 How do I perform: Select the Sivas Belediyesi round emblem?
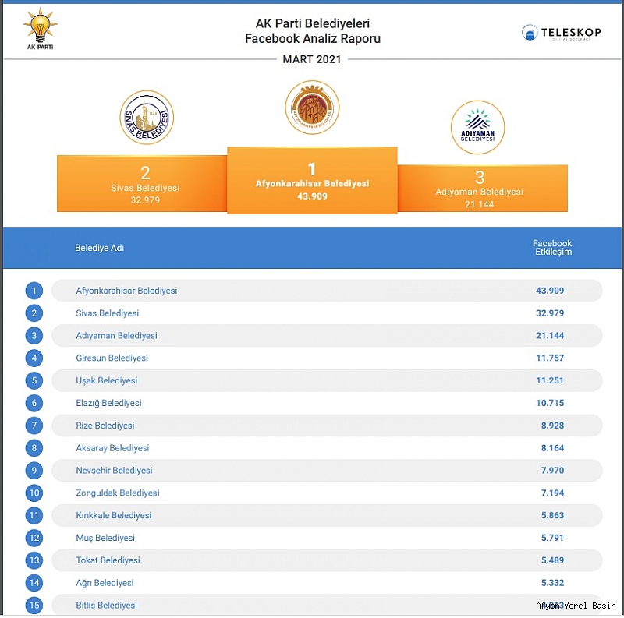[147, 118]
